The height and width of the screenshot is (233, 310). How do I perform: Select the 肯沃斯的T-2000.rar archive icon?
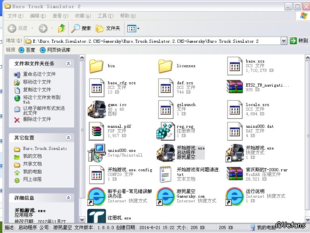[235, 174]
